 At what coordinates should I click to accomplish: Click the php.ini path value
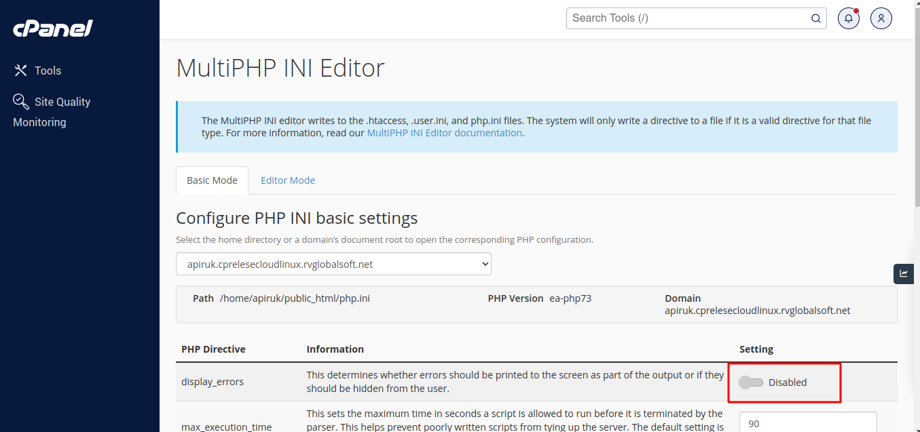pyautogui.click(x=294, y=298)
